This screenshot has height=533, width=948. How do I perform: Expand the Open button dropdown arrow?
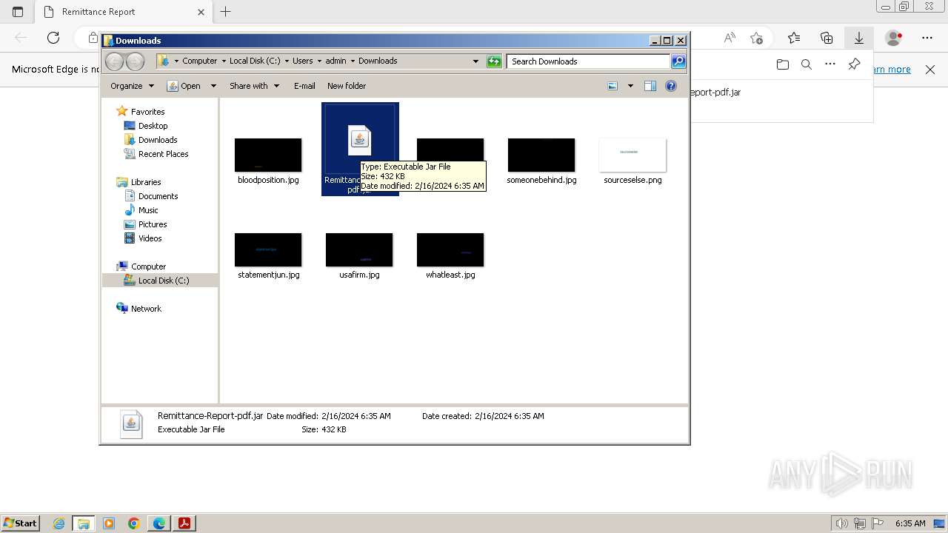pos(213,86)
